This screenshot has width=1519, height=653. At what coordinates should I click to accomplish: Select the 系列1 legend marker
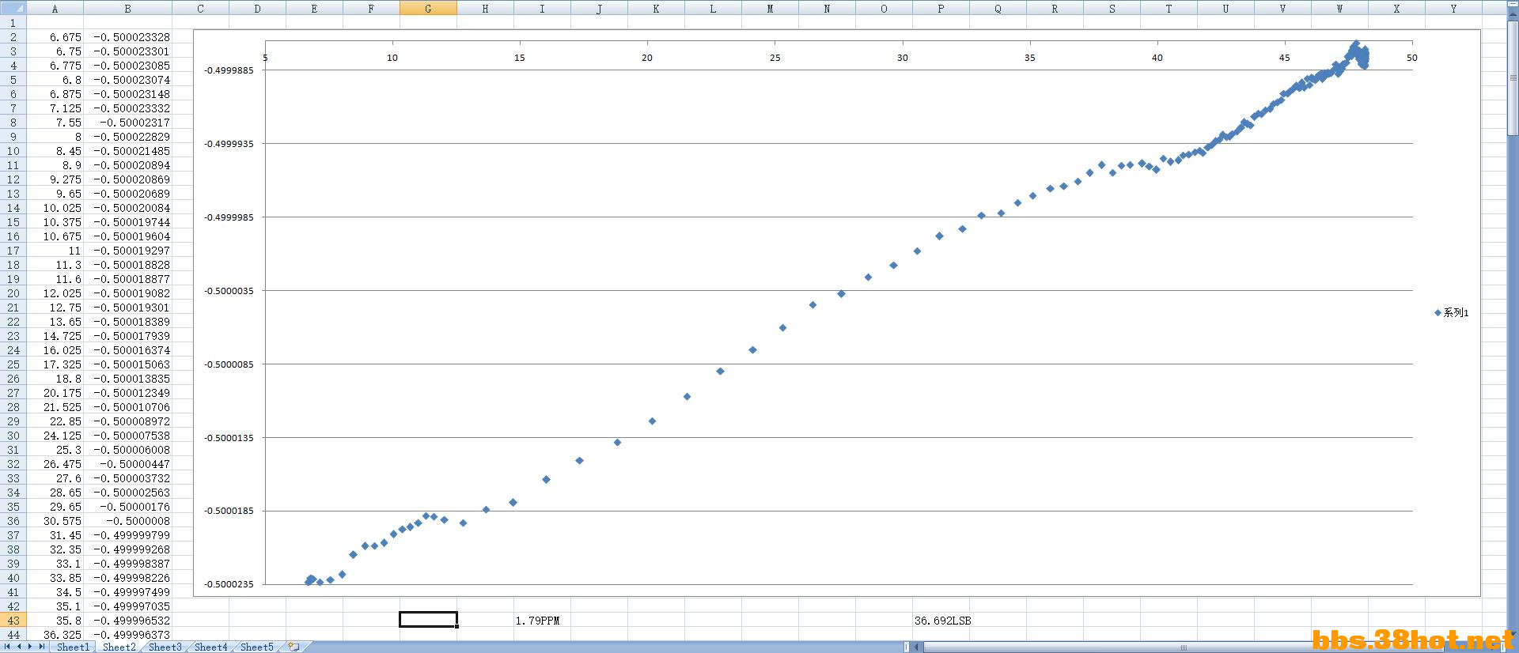coord(1438,313)
